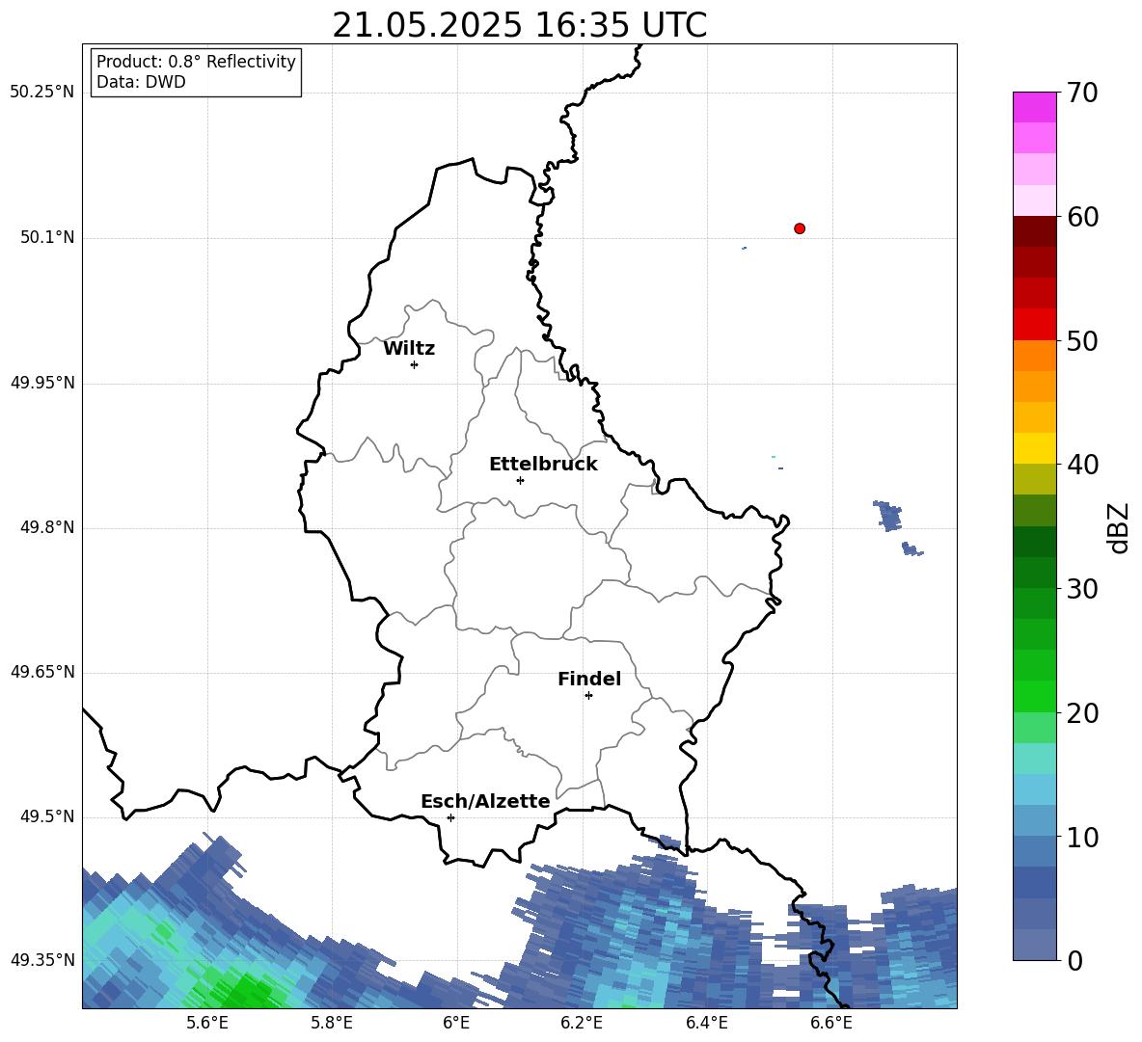The height and width of the screenshot is (1042, 1142).
Task: Click the 49.8°N latitude label
Action: coord(47,527)
